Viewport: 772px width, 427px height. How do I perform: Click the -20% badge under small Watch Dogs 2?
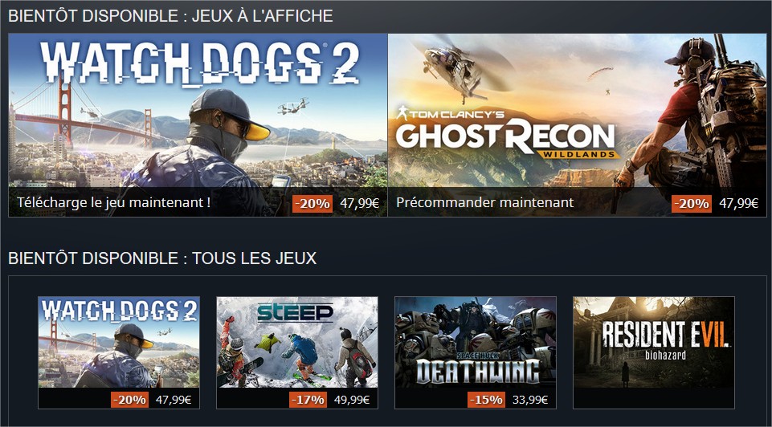pyautogui.click(x=129, y=400)
